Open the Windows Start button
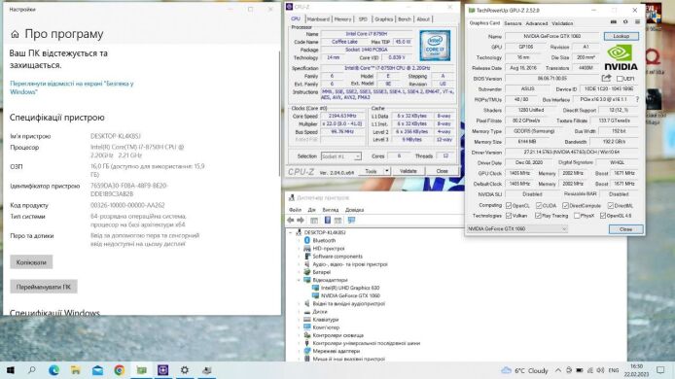This screenshot has height=379, width=675. pyautogui.click(x=11, y=370)
